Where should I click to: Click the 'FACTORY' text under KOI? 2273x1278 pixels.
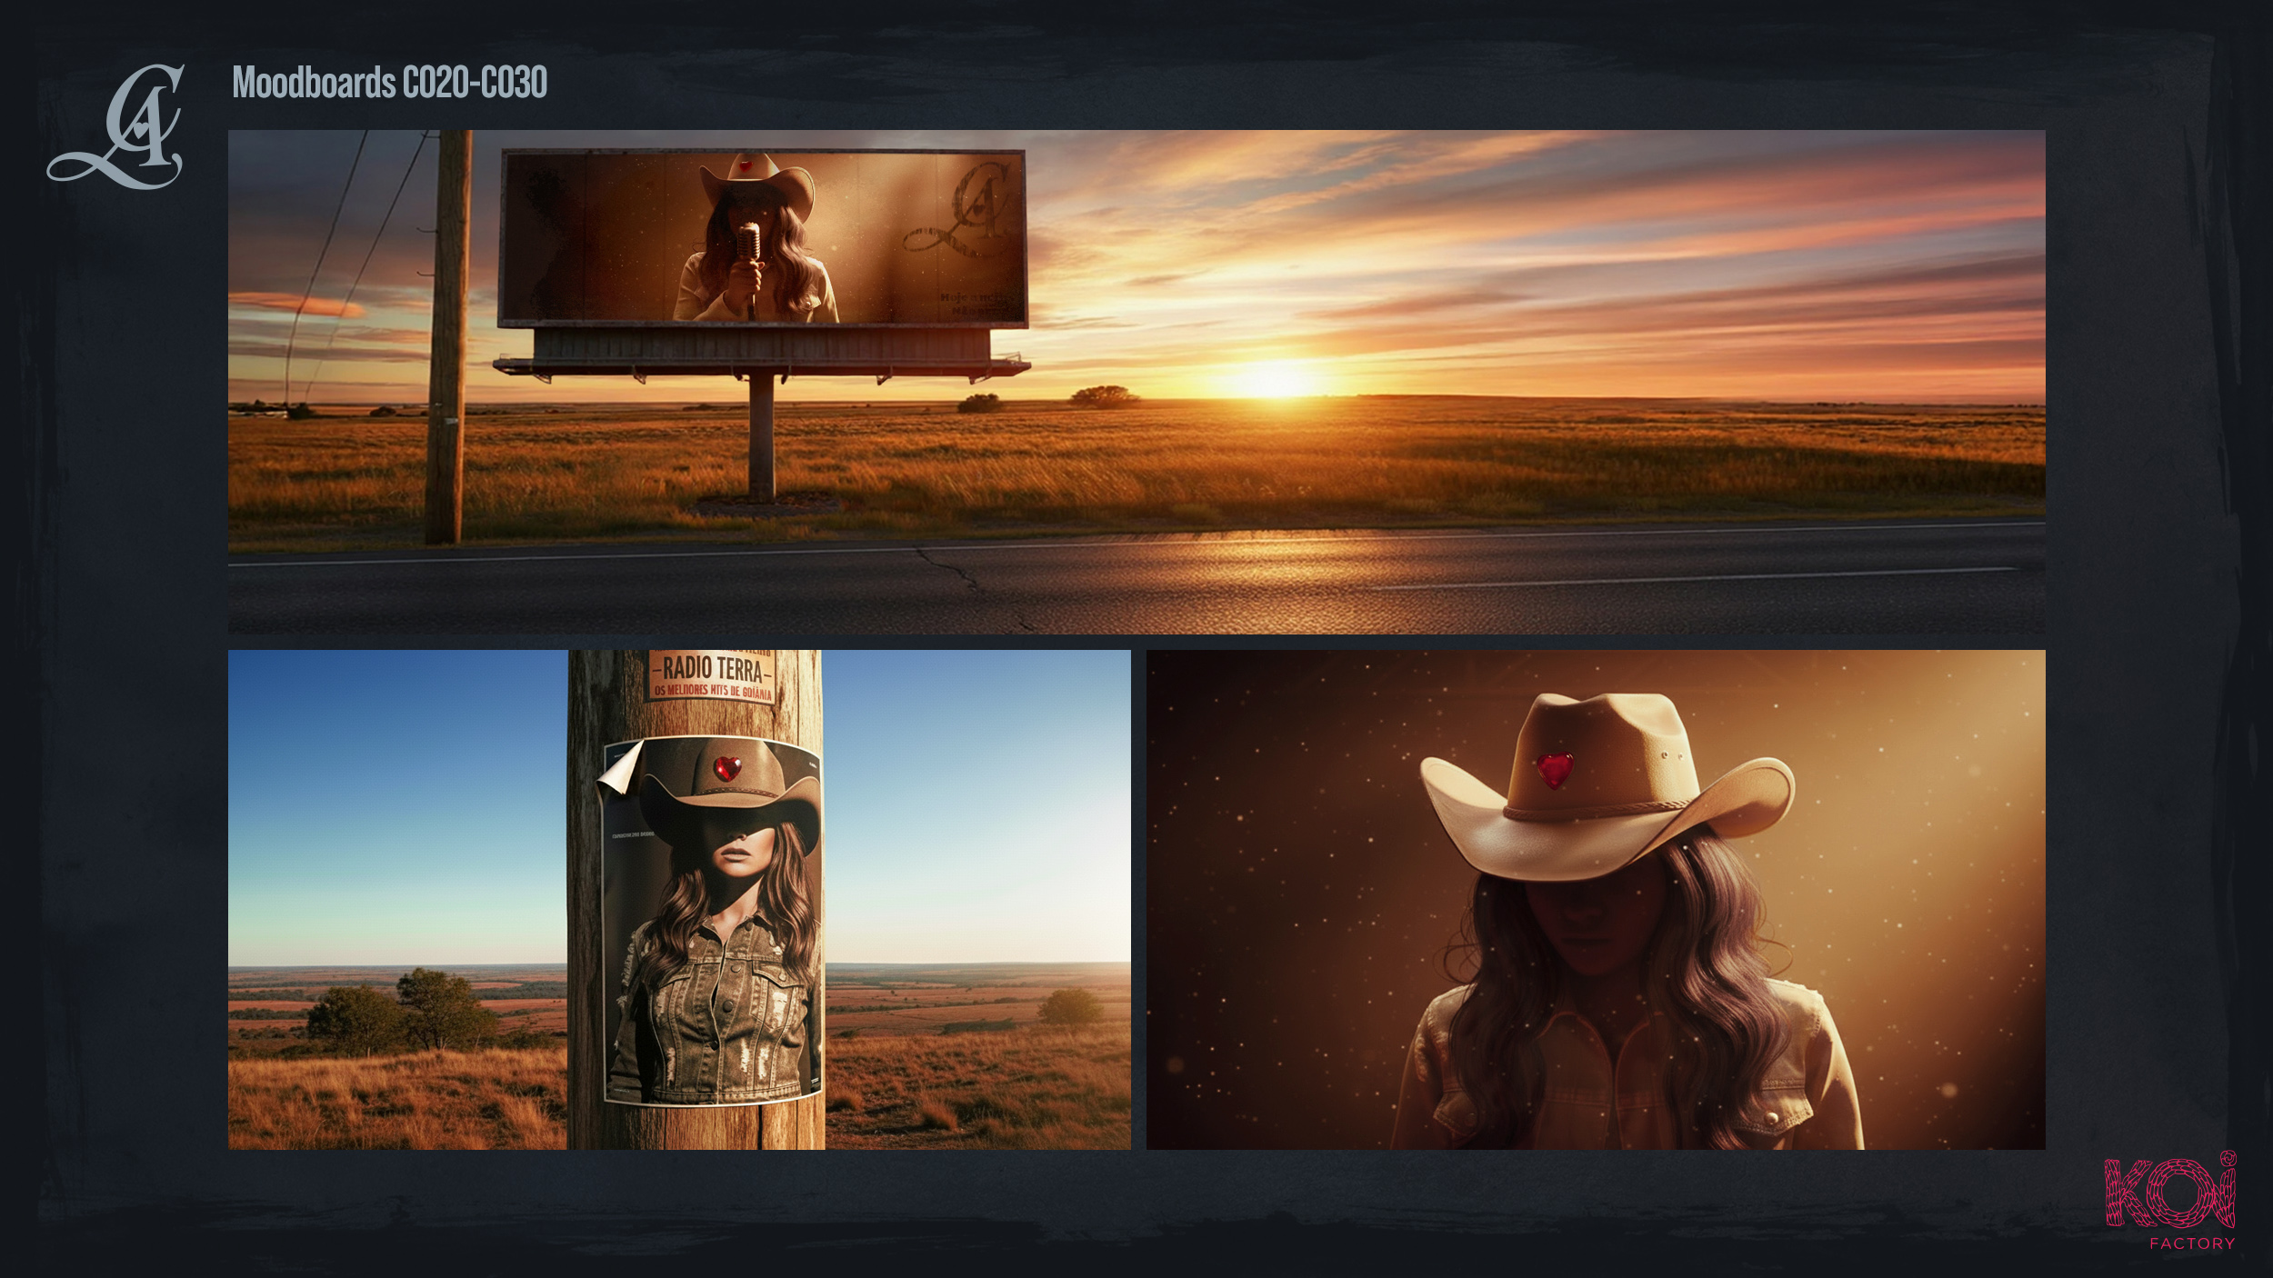coord(2191,1243)
